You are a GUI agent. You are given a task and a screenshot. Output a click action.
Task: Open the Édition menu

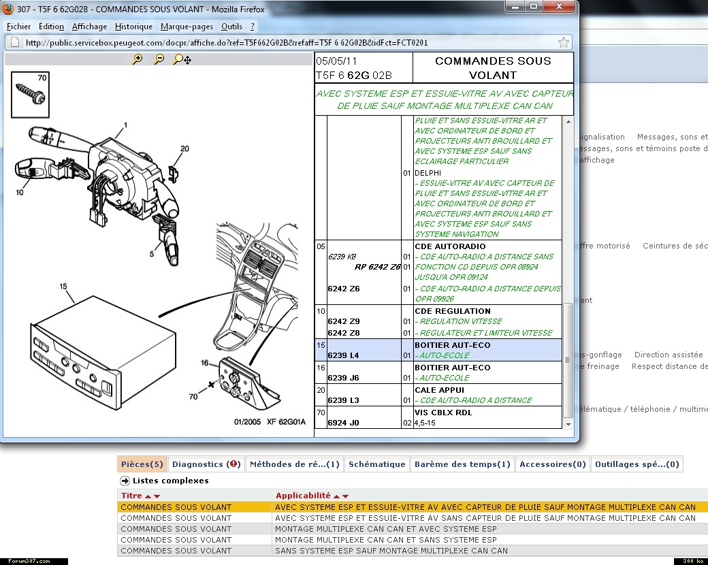pyautogui.click(x=51, y=26)
